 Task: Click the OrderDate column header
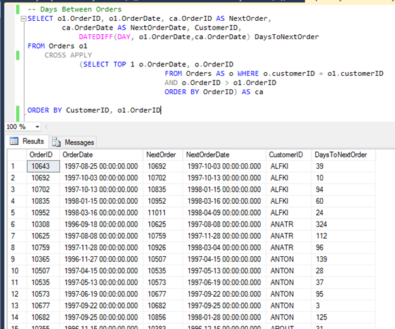(x=78, y=155)
